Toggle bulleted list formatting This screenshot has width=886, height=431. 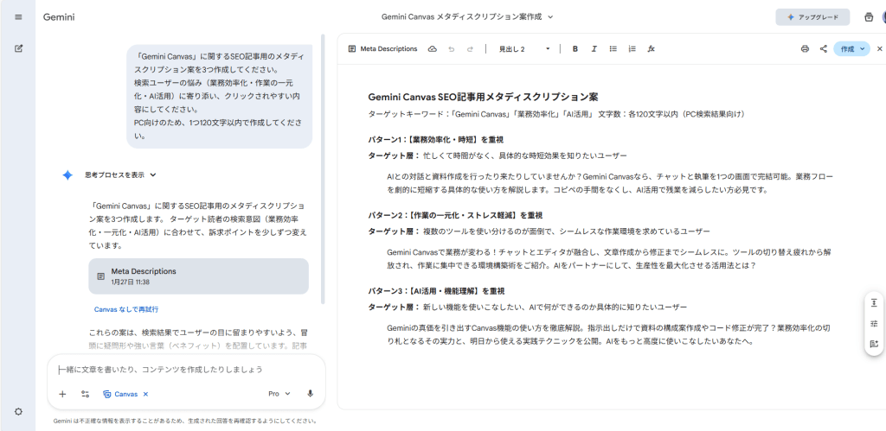[x=613, y=49]
